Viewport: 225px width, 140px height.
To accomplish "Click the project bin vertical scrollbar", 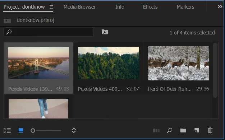I will (215, 70).
